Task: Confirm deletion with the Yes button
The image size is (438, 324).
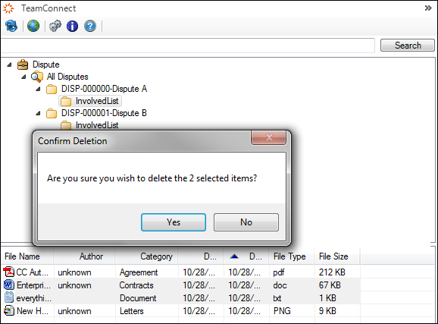Action: click(174, 222)
